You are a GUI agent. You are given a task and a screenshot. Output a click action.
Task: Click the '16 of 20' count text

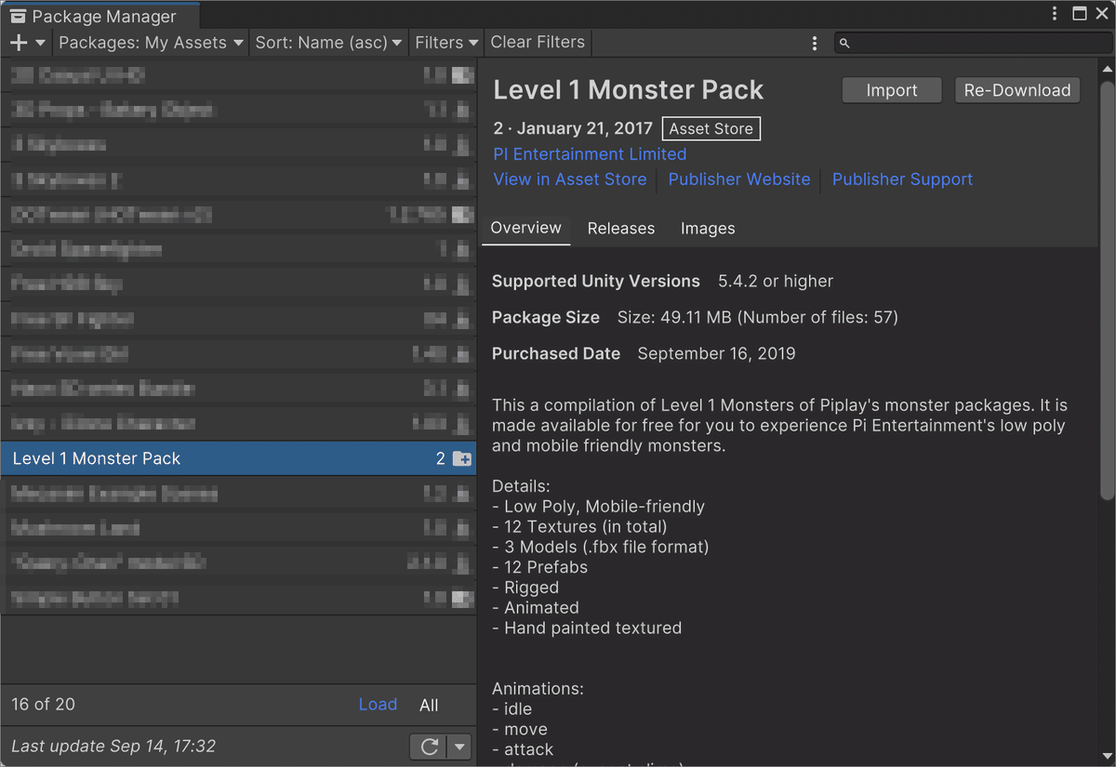point(43,705)
